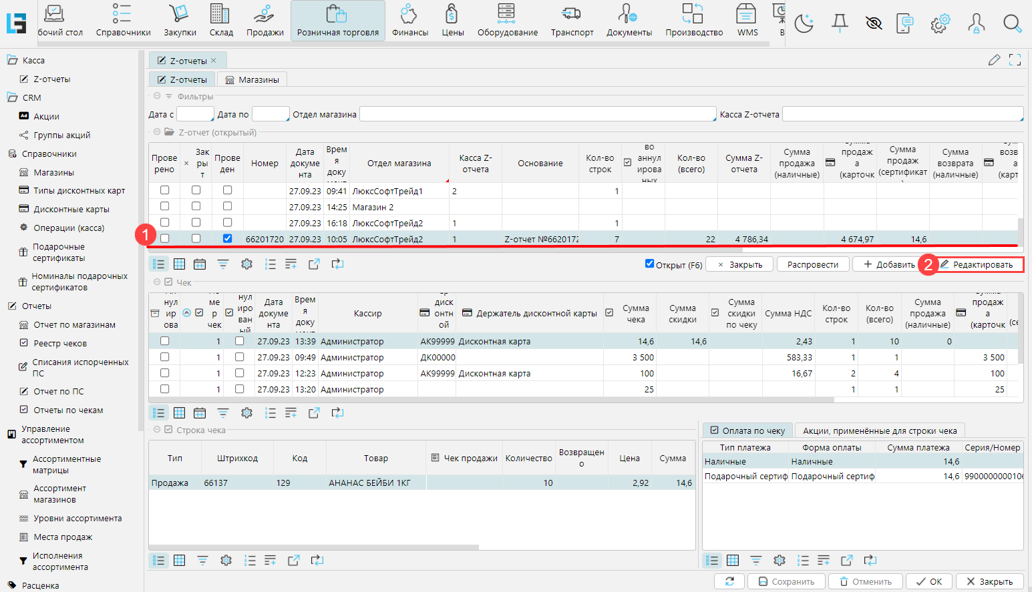Switch to the Магазины tab

click(x=252, y=79)
